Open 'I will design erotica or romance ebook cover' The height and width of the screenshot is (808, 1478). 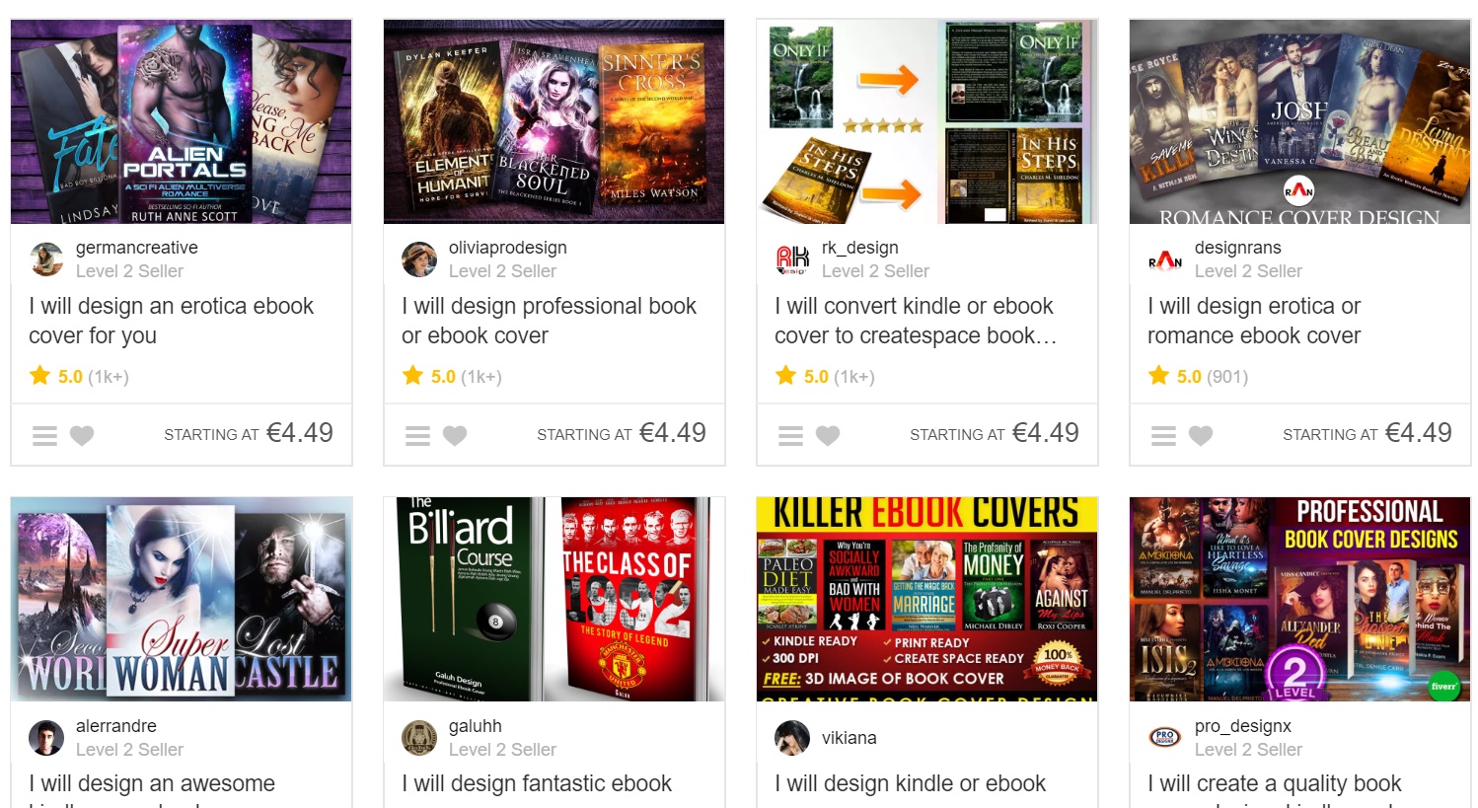(x=1254, y=321)
